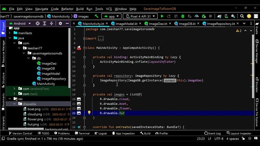Collapse the drawable folder
Viewport: 260px width, 146px height.
15,104
